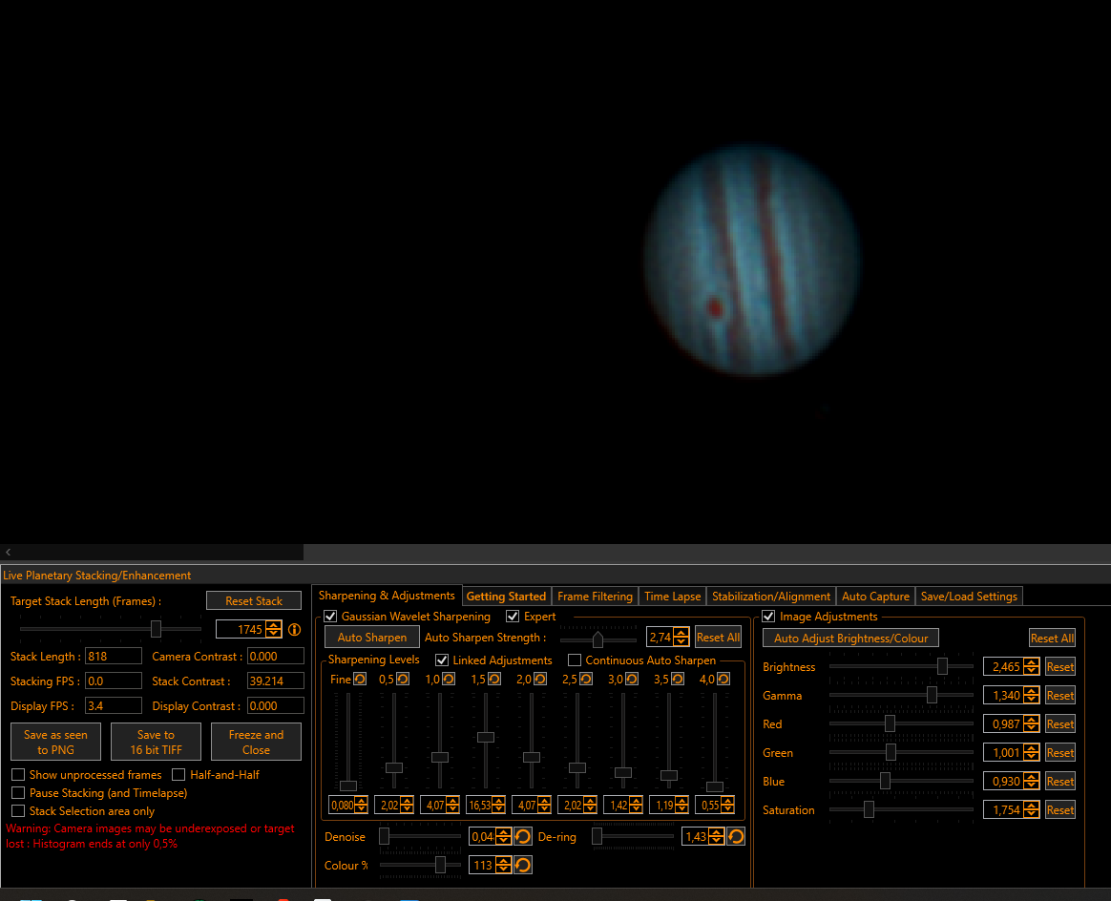Image resolution: width=1111 pixels, height=901 pixels.
Task: Click the Green 1,001 spinner arrows
Action: click(x=1032, y=753)
